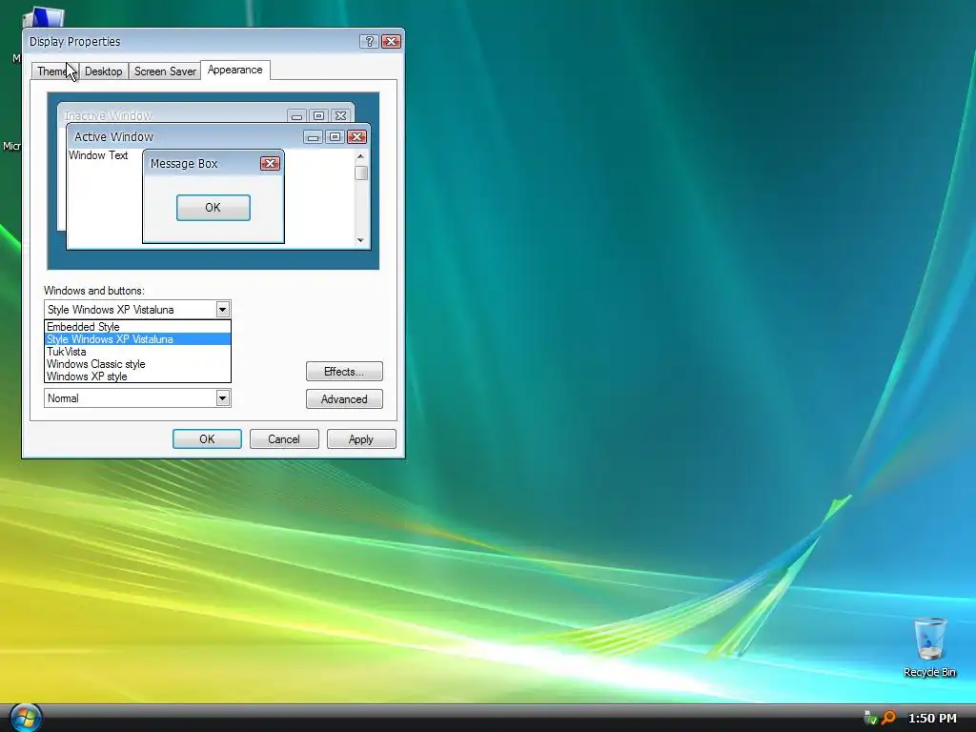Close the Display Properties dialog

pos(391,41)
